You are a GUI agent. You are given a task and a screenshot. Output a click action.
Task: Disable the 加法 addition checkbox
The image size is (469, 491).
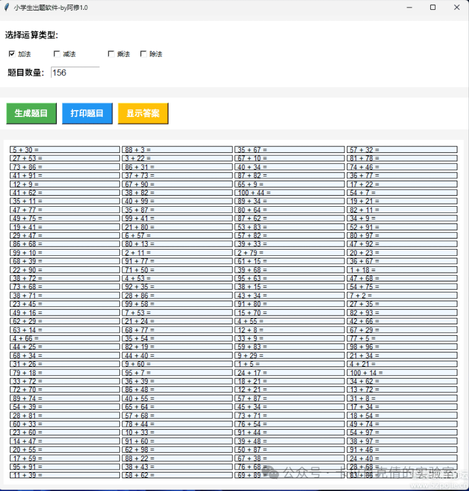click(x=12, y=53)
